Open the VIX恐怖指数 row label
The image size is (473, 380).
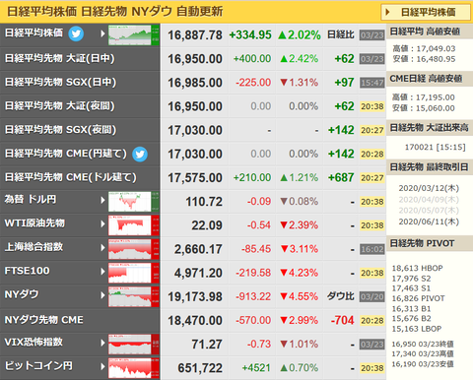[x=34, y=342]
